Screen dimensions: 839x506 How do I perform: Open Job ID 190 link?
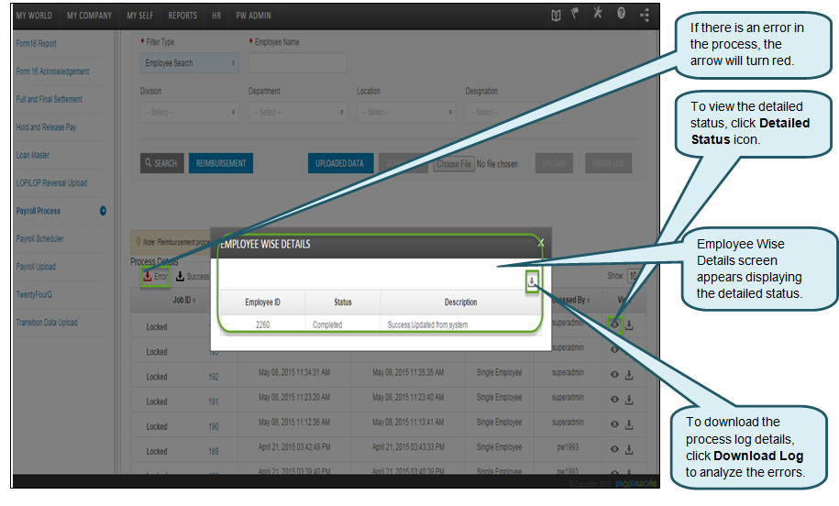[214, 426]
